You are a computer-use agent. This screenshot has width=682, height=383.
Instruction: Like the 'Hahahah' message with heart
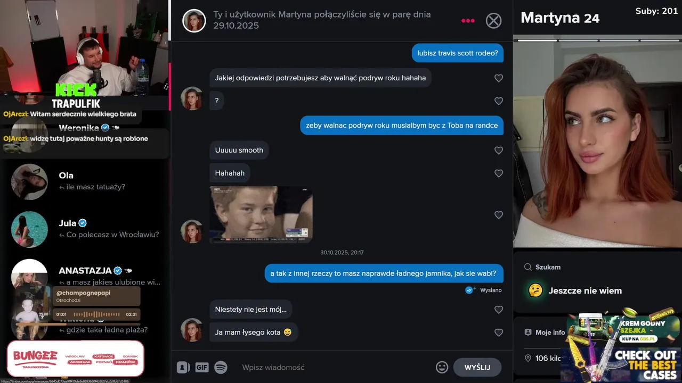coord(499,173)
